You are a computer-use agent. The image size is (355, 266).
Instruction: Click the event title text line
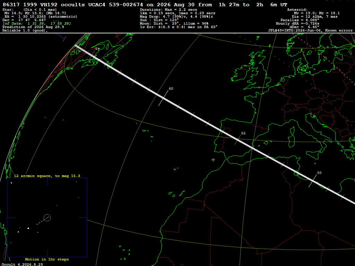coord(145,5)
